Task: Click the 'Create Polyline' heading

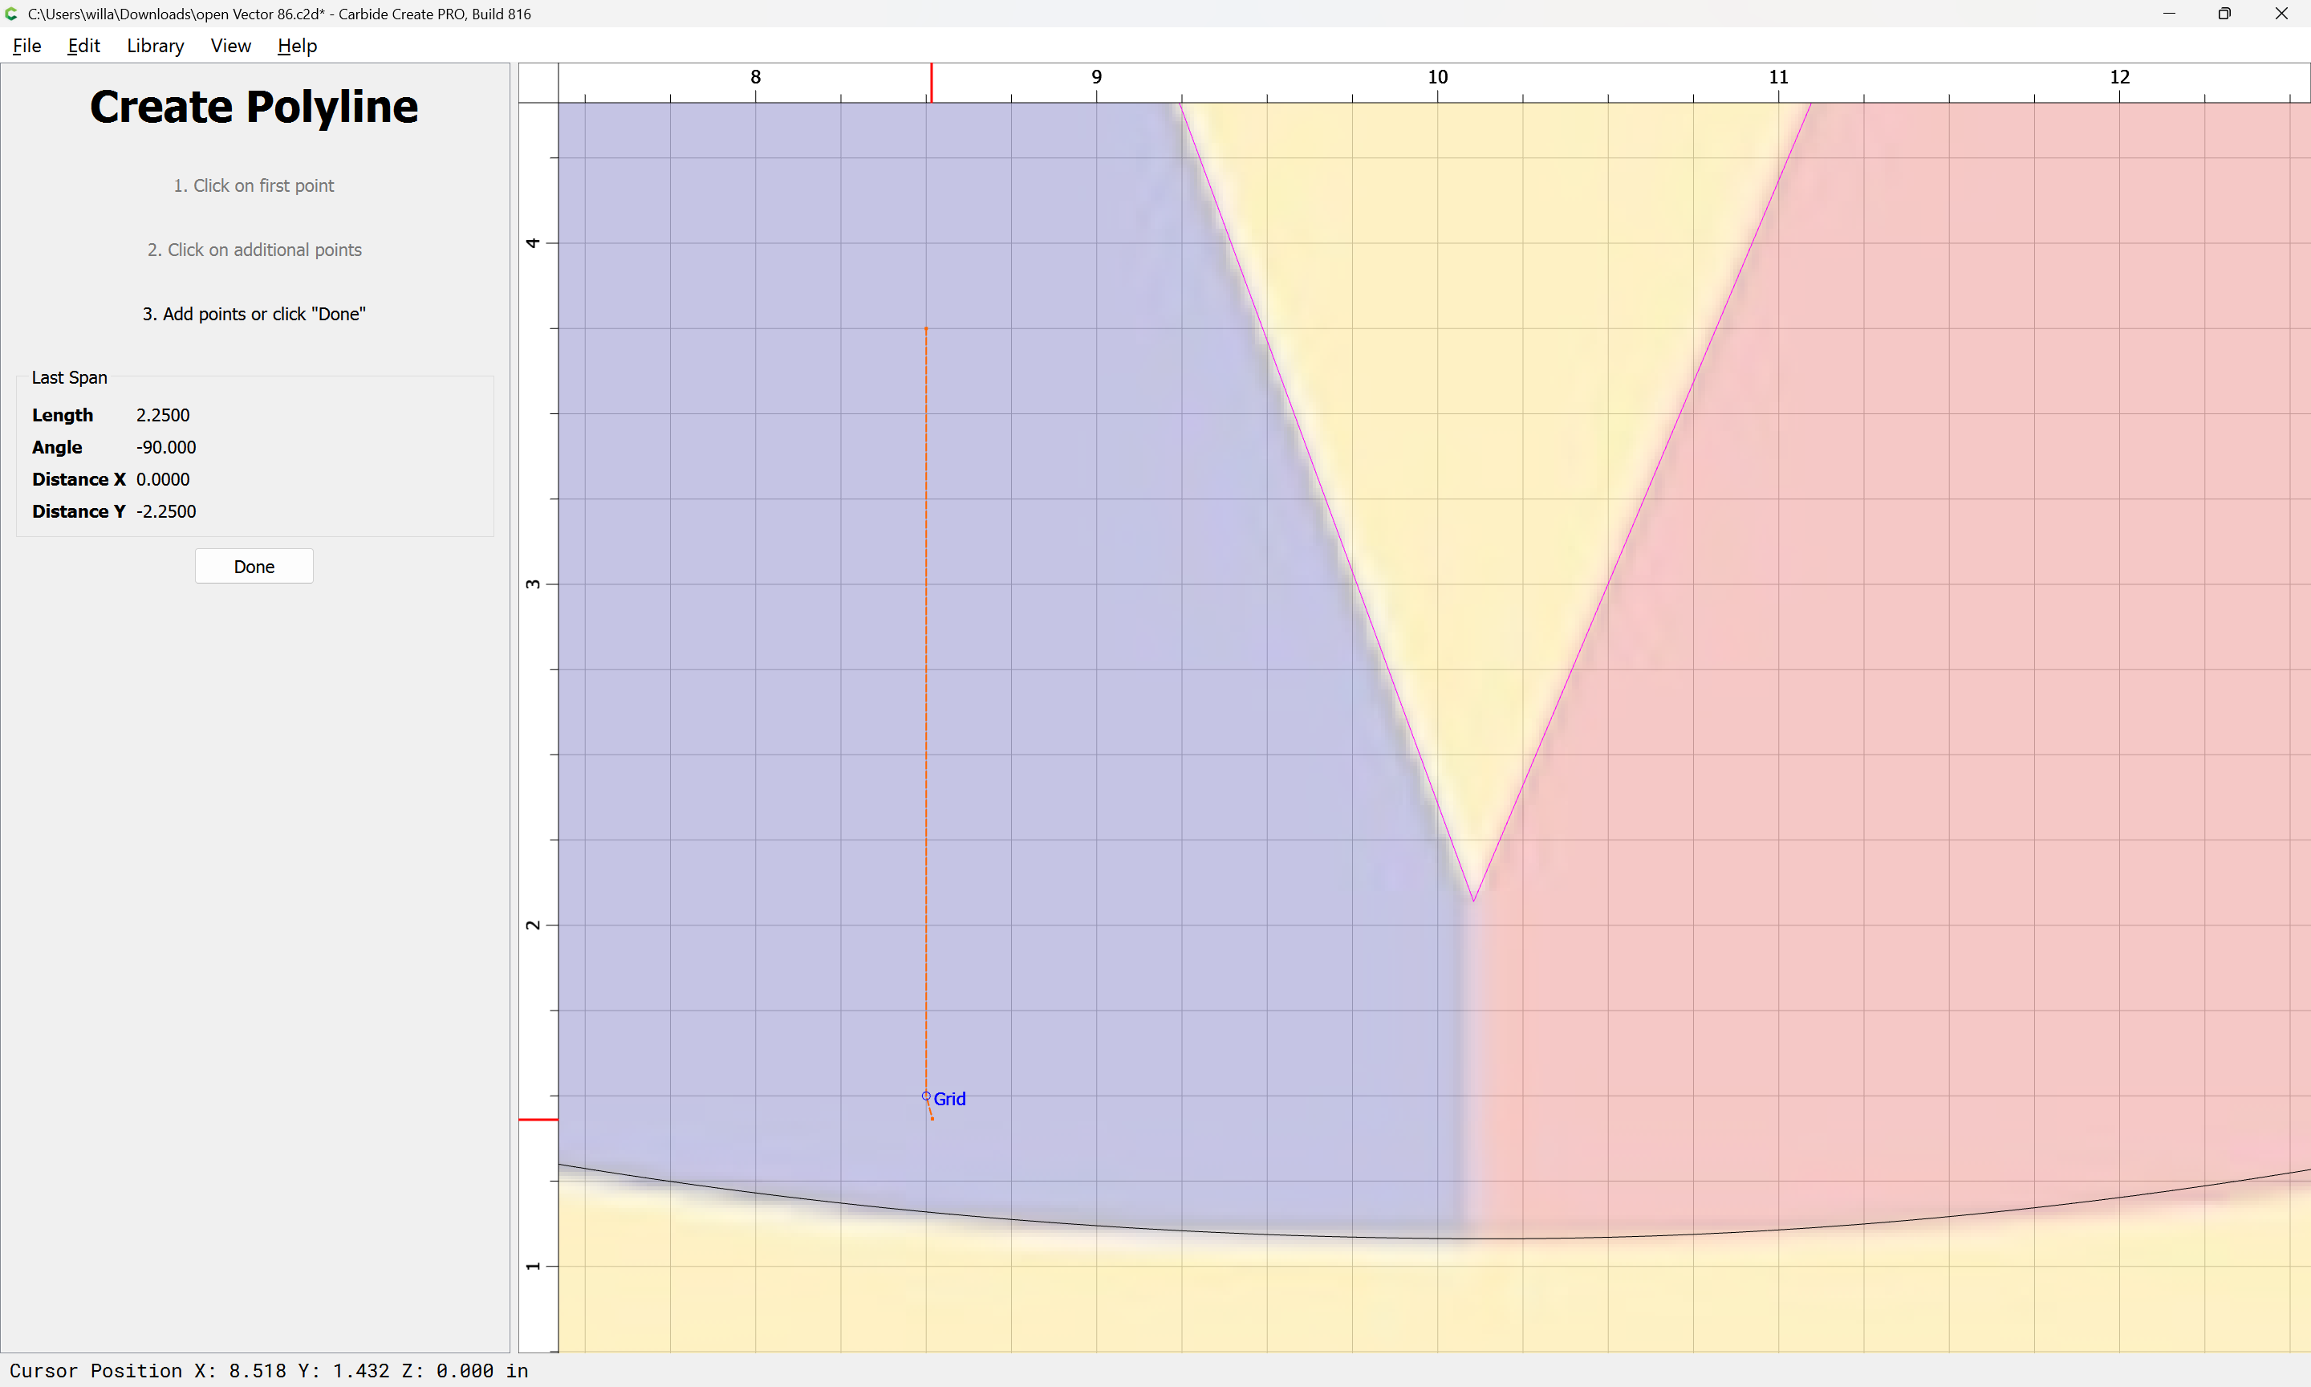Action: pos(254,107)
